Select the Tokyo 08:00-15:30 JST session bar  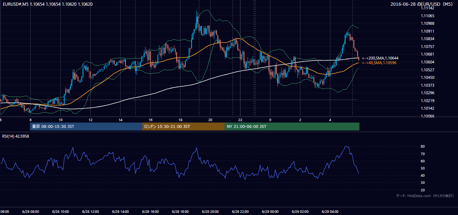(x=86, y=126)
